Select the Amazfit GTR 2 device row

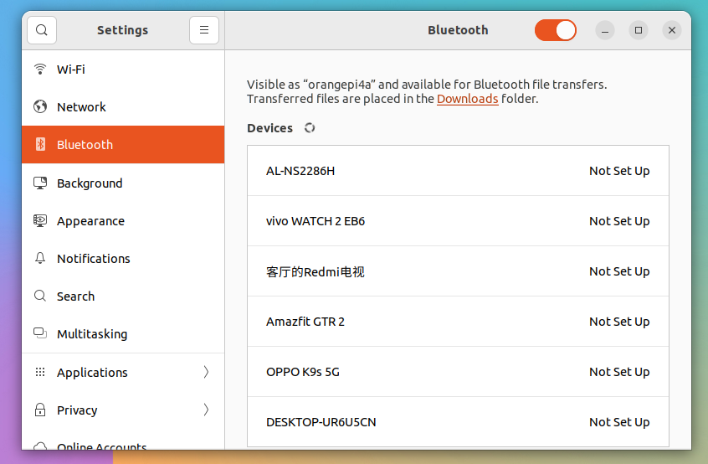[x=458, y=322]
